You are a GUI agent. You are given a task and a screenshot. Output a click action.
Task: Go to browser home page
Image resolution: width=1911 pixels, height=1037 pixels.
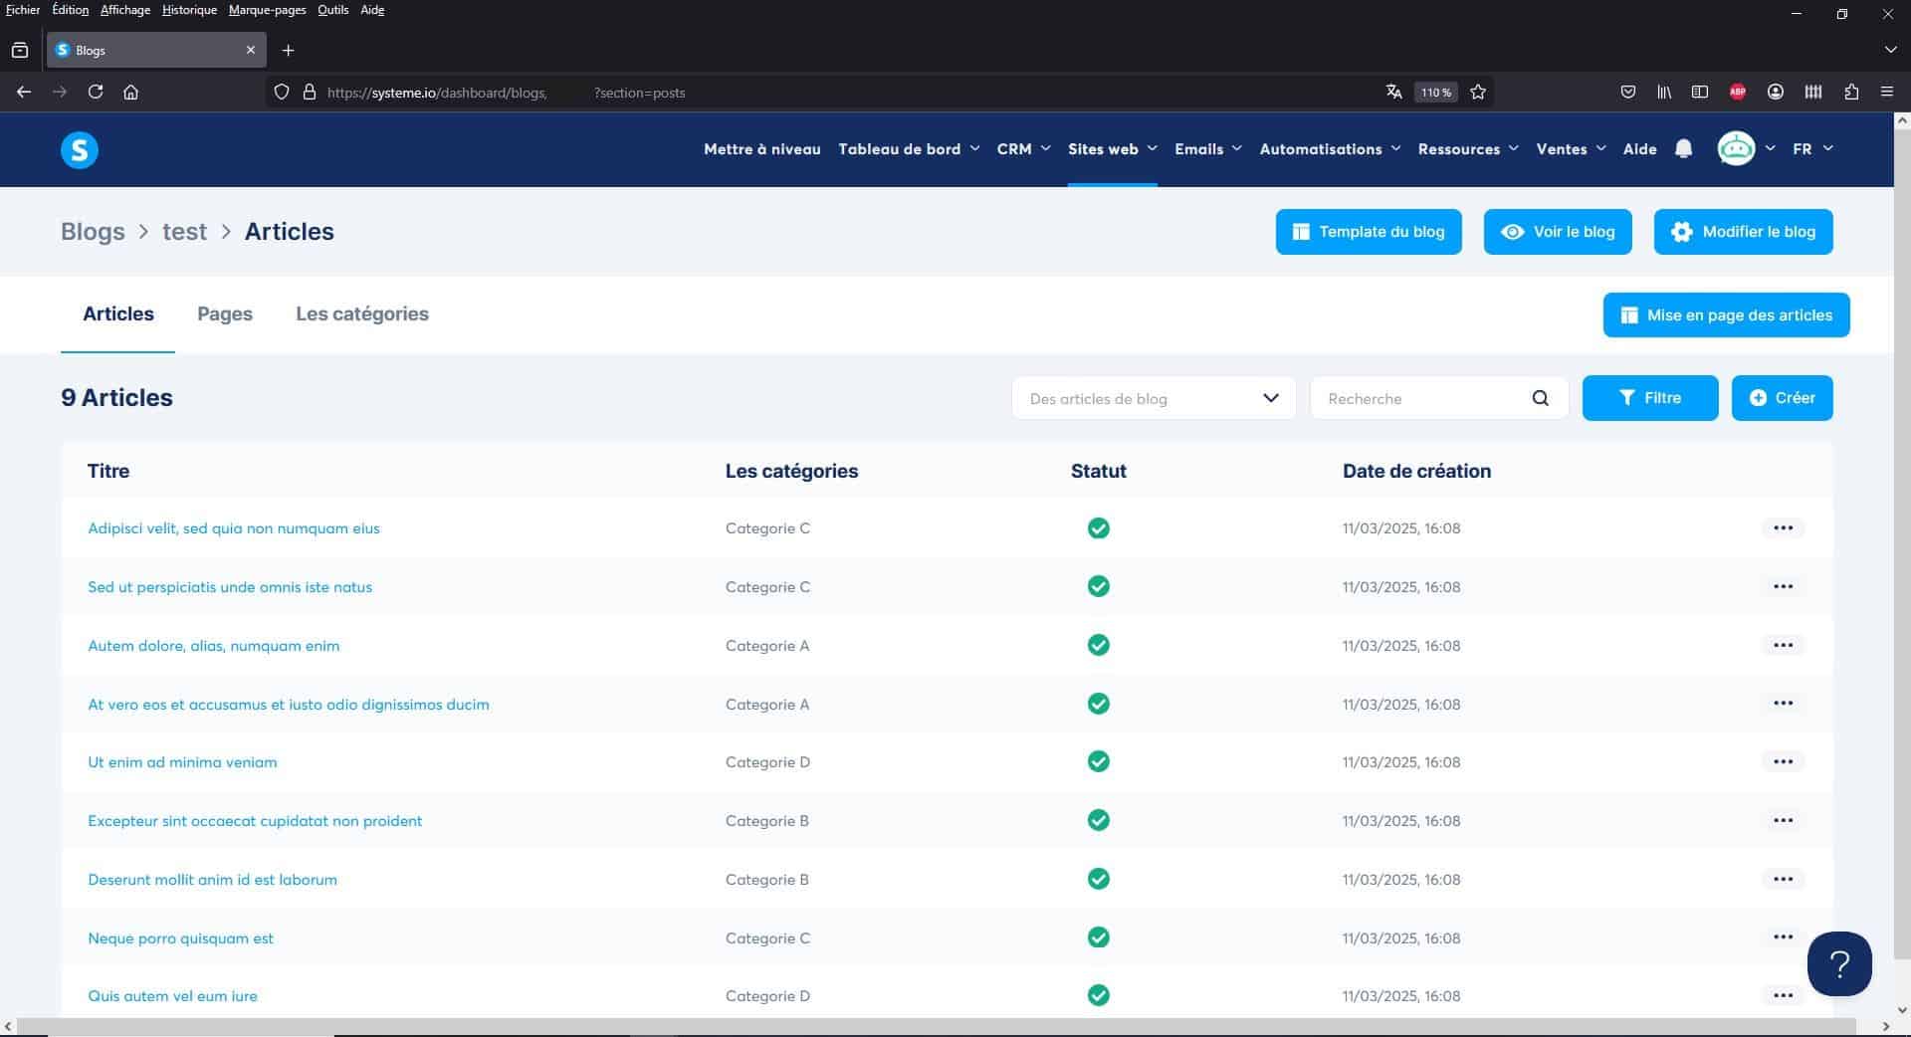130,92
